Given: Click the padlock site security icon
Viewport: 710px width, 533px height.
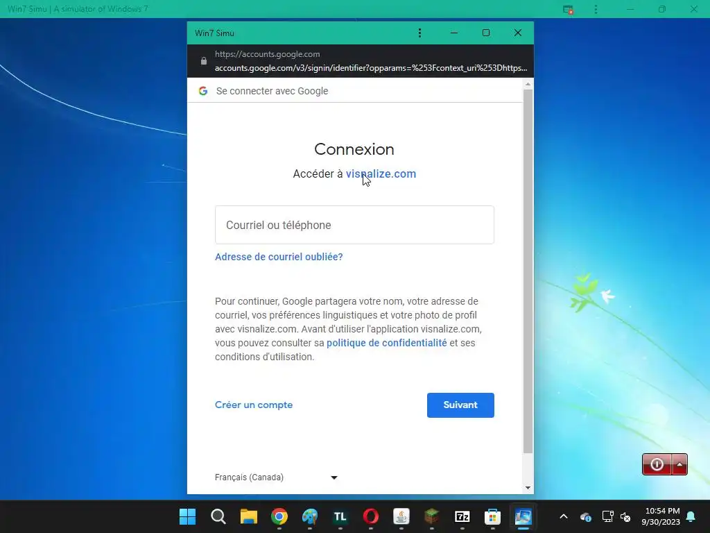Looking at the screenshot, I should pos(204,61).
